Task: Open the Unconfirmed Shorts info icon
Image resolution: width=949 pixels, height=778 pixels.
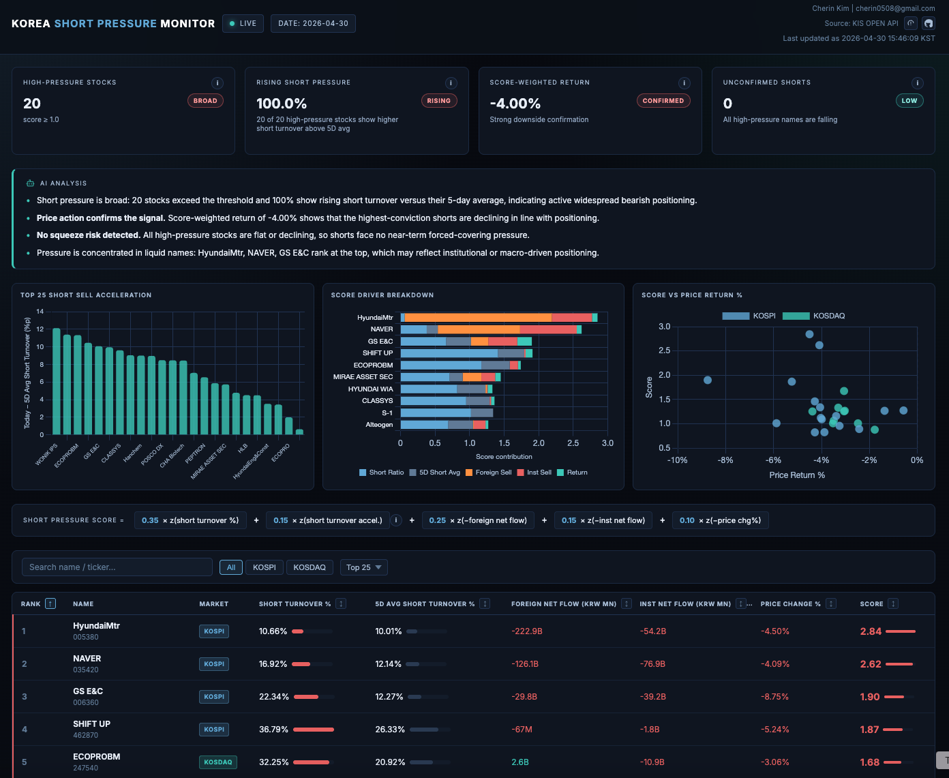Action: (918, 83)
